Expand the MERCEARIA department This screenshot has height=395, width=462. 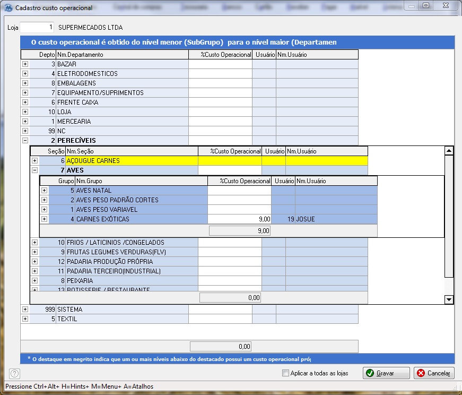[25, 121]
